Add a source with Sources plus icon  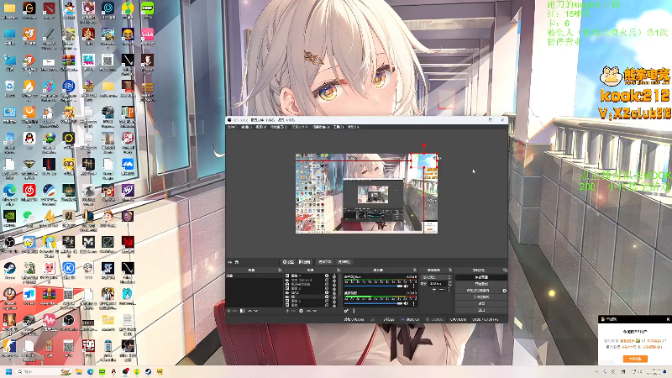287,311
